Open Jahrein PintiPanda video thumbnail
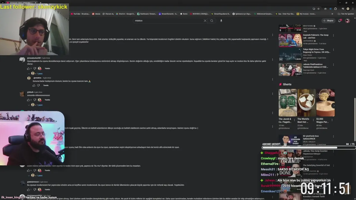This screenshot has width=356, height=200. pos(290,69)
